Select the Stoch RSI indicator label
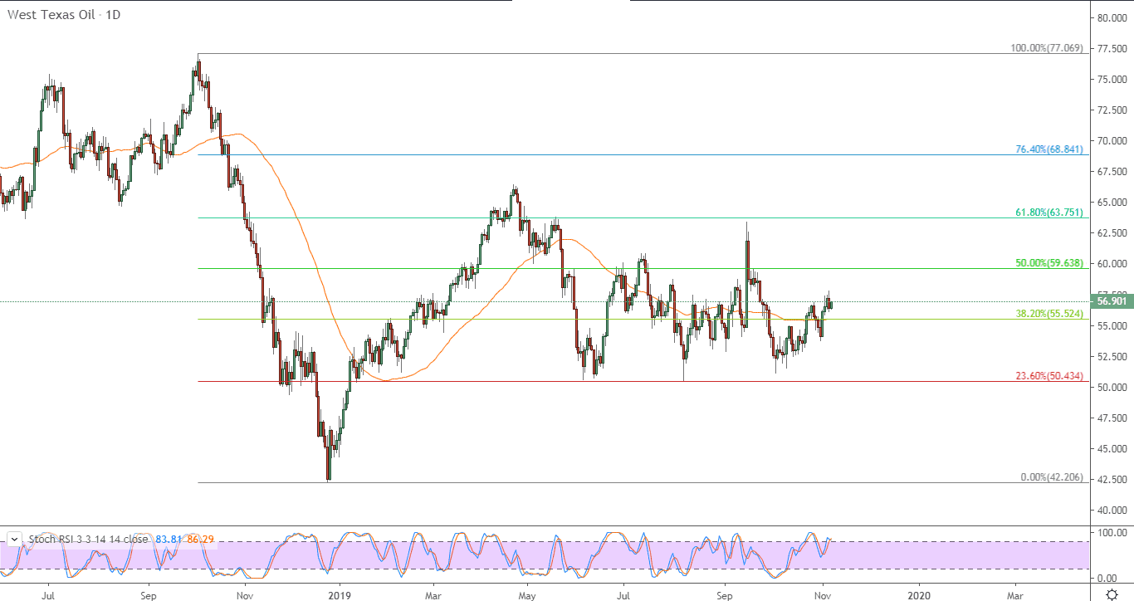The height and width of the screenshot is (601, 1134). (x=89, y=540)
